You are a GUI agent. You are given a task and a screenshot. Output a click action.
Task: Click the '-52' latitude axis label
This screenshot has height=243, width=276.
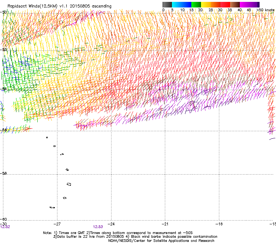[x=3, y=50]
